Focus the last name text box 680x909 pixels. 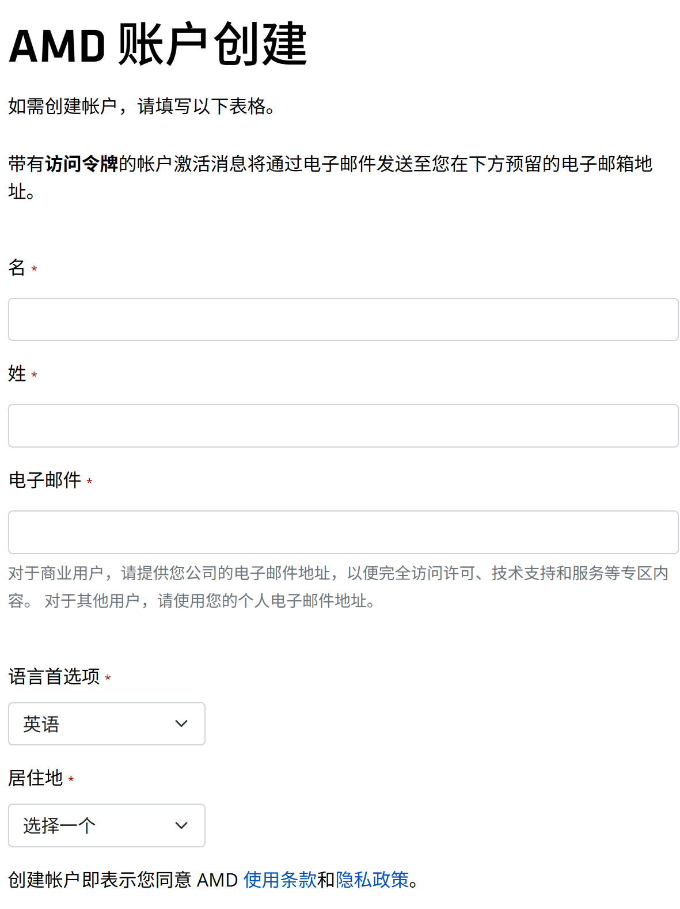pyautogui.click(x=340, y=425)
